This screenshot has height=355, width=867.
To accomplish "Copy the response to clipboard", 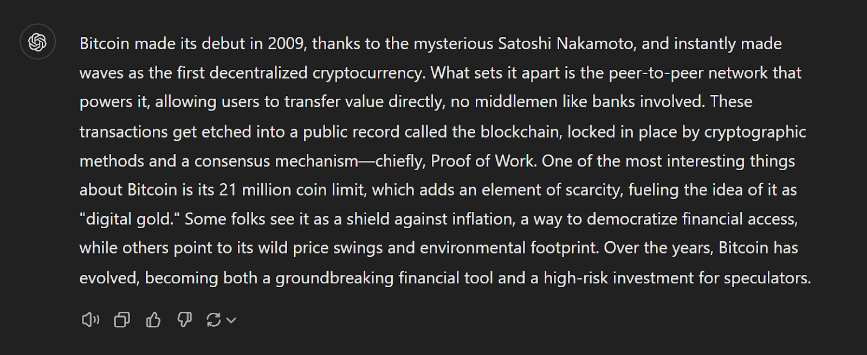I will click(x=122, y=320).
